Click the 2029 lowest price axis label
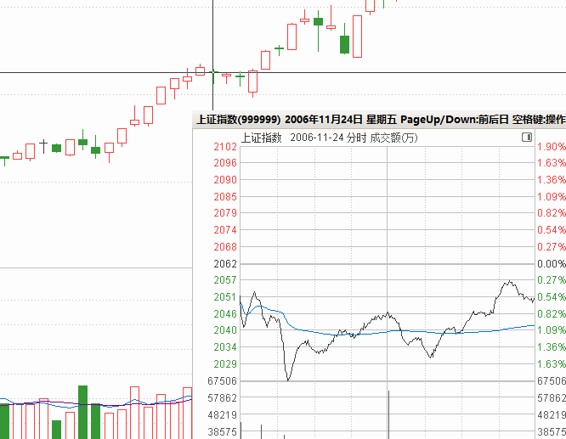 225,364
